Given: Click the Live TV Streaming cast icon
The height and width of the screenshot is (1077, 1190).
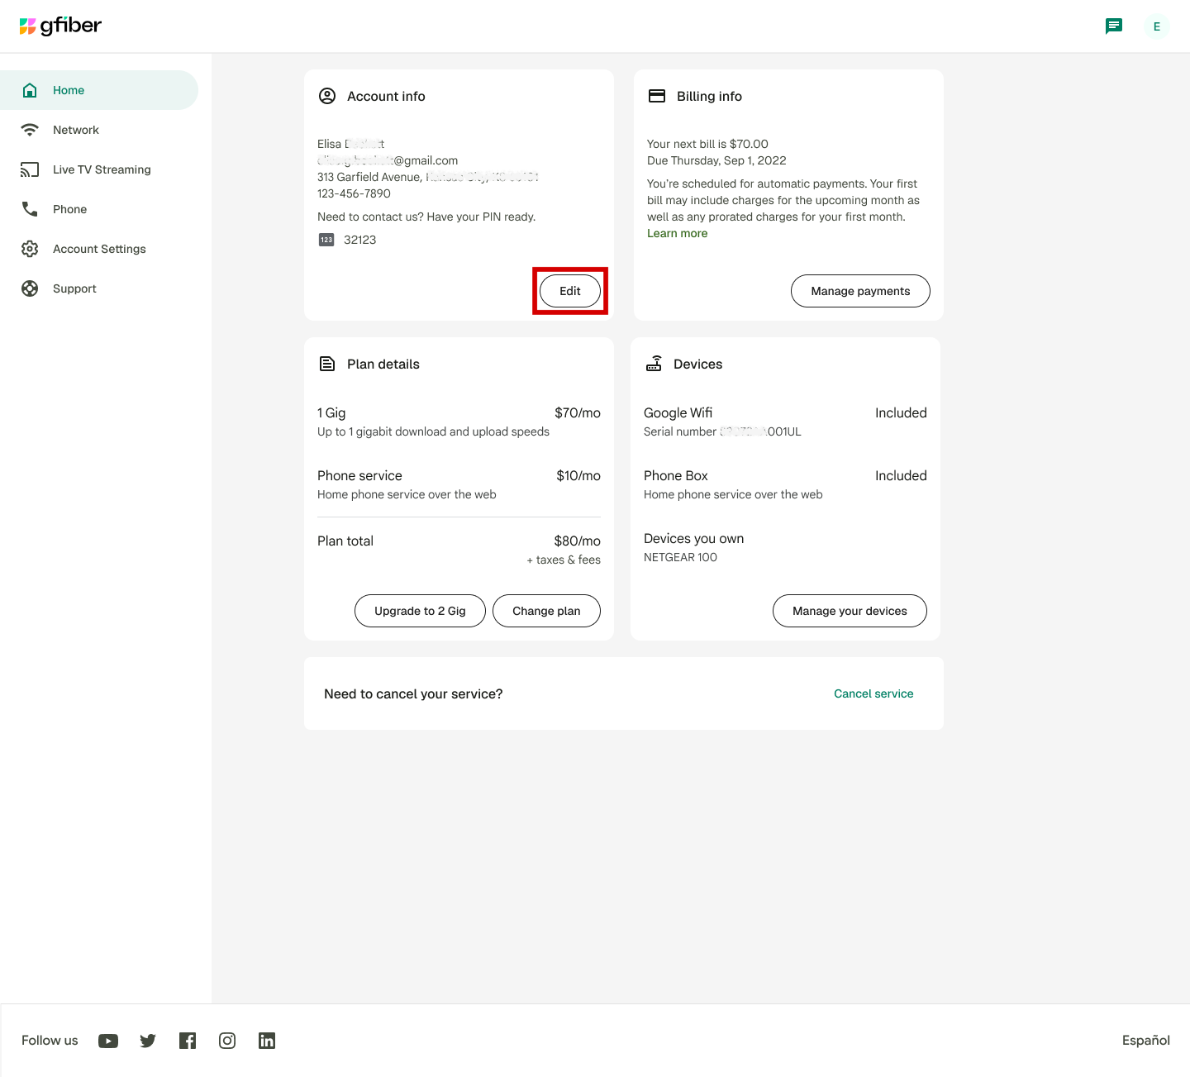Looking at the screenshot, I should pyautogui.click(x=30, y=169).
